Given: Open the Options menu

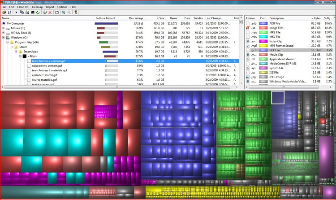Looking at the screenshot, I should (x=62, y=7).
